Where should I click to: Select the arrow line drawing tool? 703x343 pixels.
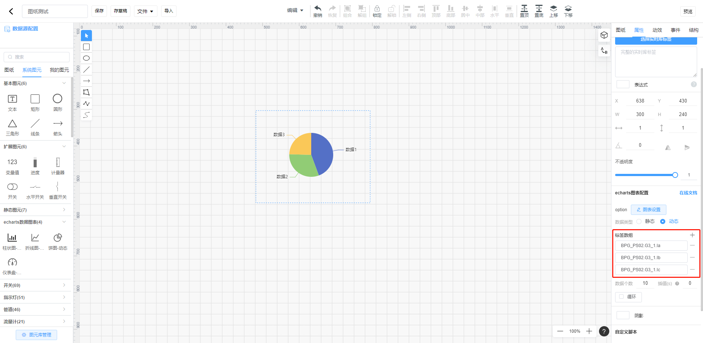click(x=86, y=81)
